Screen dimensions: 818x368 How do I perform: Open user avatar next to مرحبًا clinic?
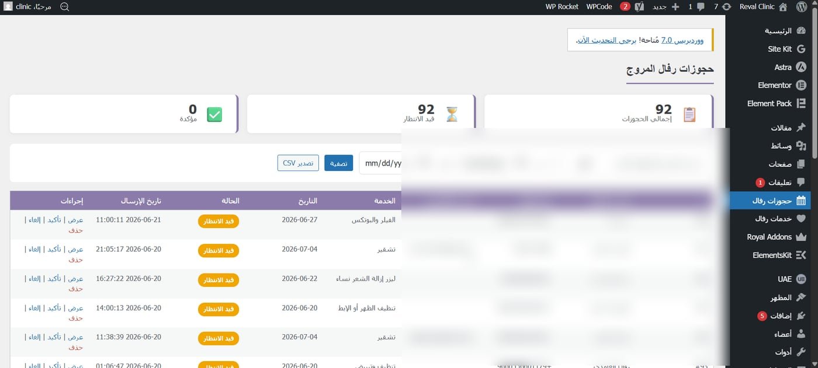[8, 7]
